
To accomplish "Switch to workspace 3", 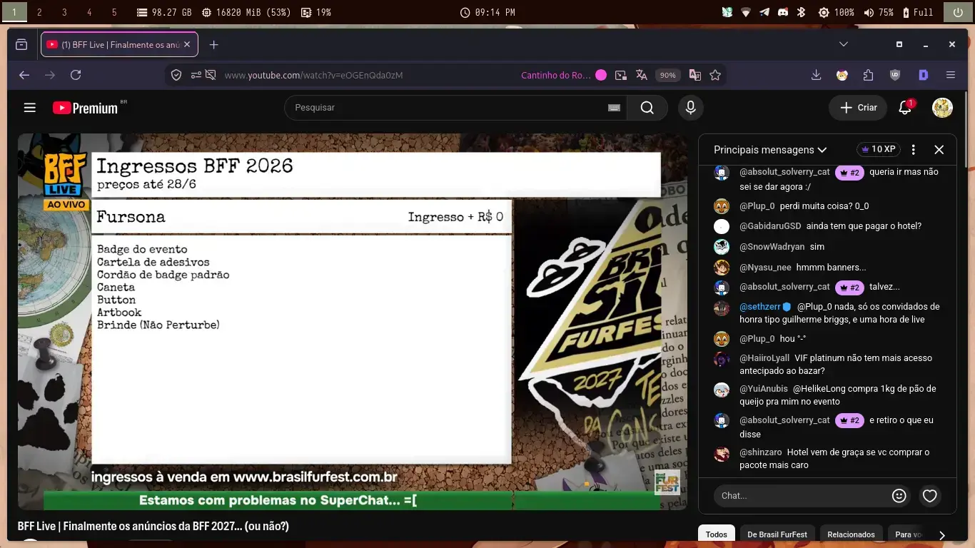I will (64, 12).
